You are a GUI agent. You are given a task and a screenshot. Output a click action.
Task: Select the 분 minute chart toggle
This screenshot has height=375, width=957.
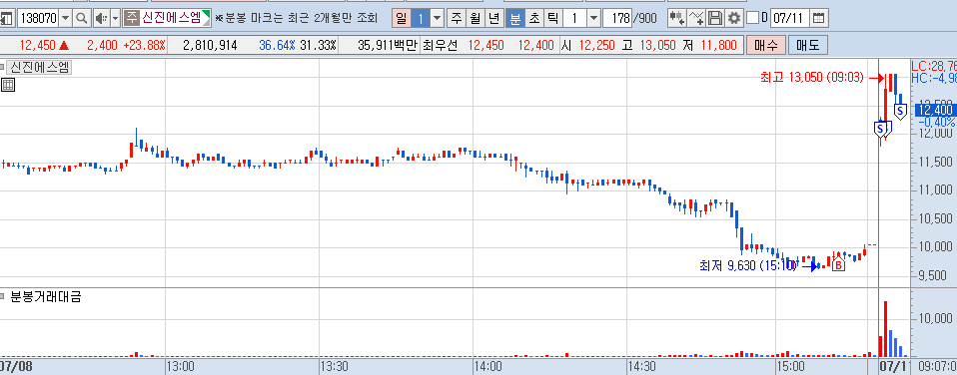tap(516, 18)
